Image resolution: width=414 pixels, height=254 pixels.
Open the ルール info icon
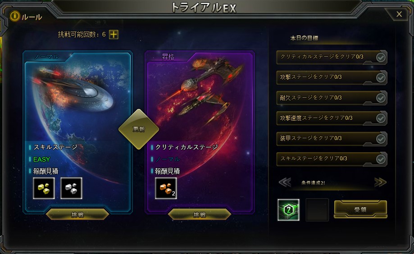15,16
